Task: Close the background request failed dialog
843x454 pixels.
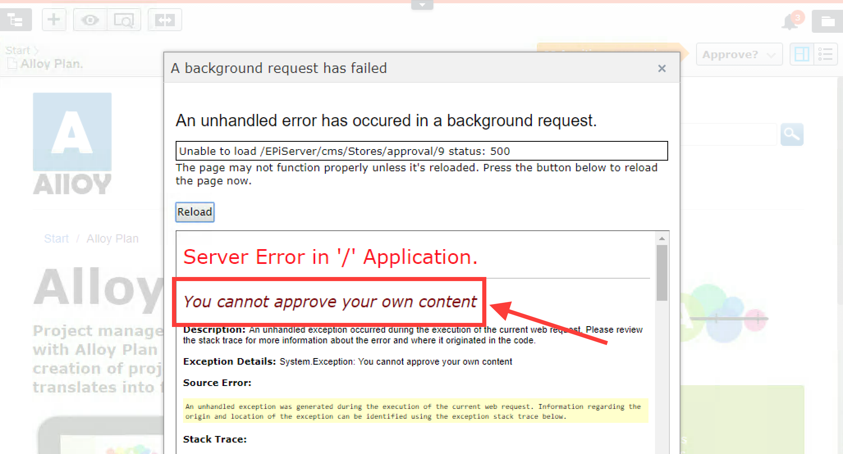Action: tap(662, 68)
